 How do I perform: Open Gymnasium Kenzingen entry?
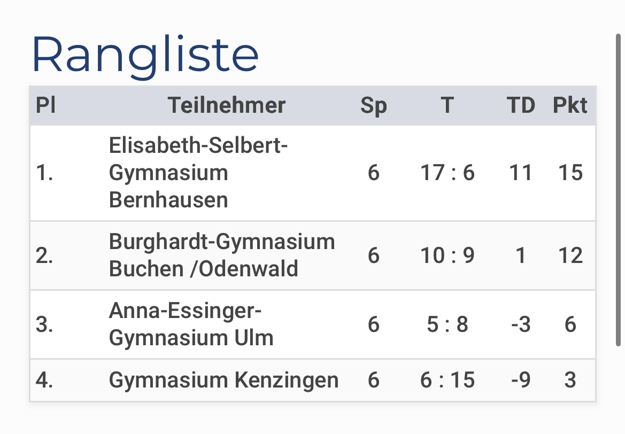[223, 380]
